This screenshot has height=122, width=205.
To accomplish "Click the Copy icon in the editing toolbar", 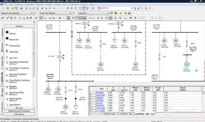I will pos(24,18).
